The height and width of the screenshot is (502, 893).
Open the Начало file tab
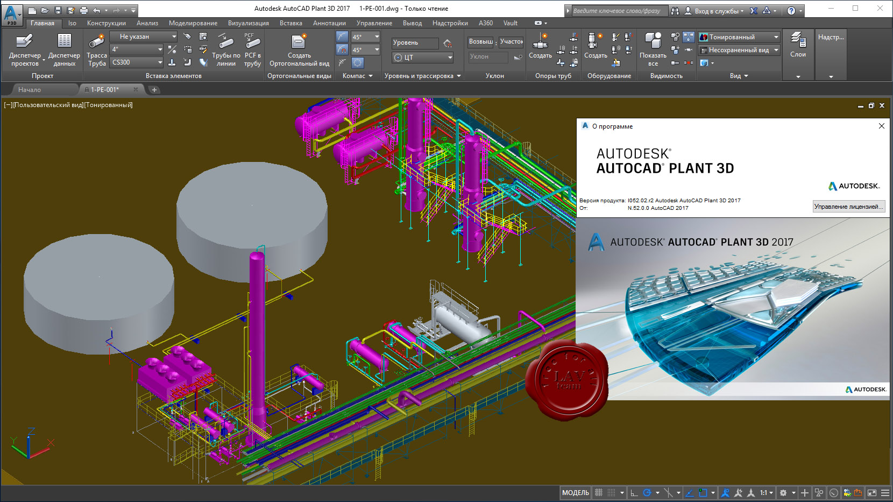pyautogui.click(x=30, y=90)
